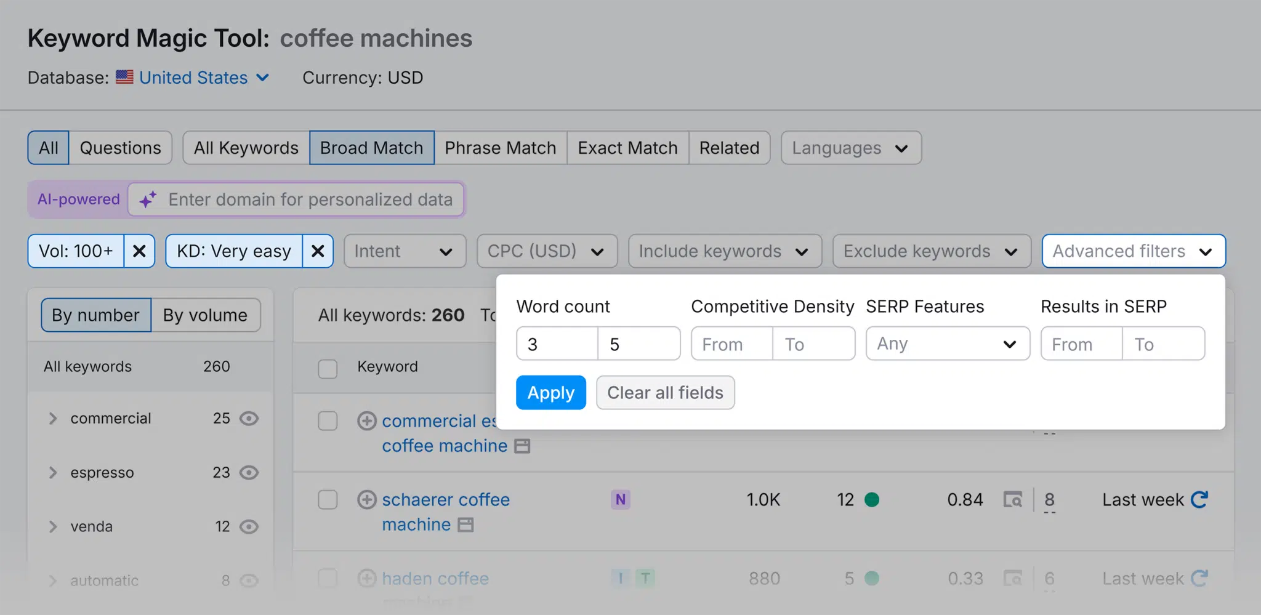This screenshot has height=615, width=1261.
Task: Collapse the Advanced filters dropdown
Action: tap(1134, 251)
